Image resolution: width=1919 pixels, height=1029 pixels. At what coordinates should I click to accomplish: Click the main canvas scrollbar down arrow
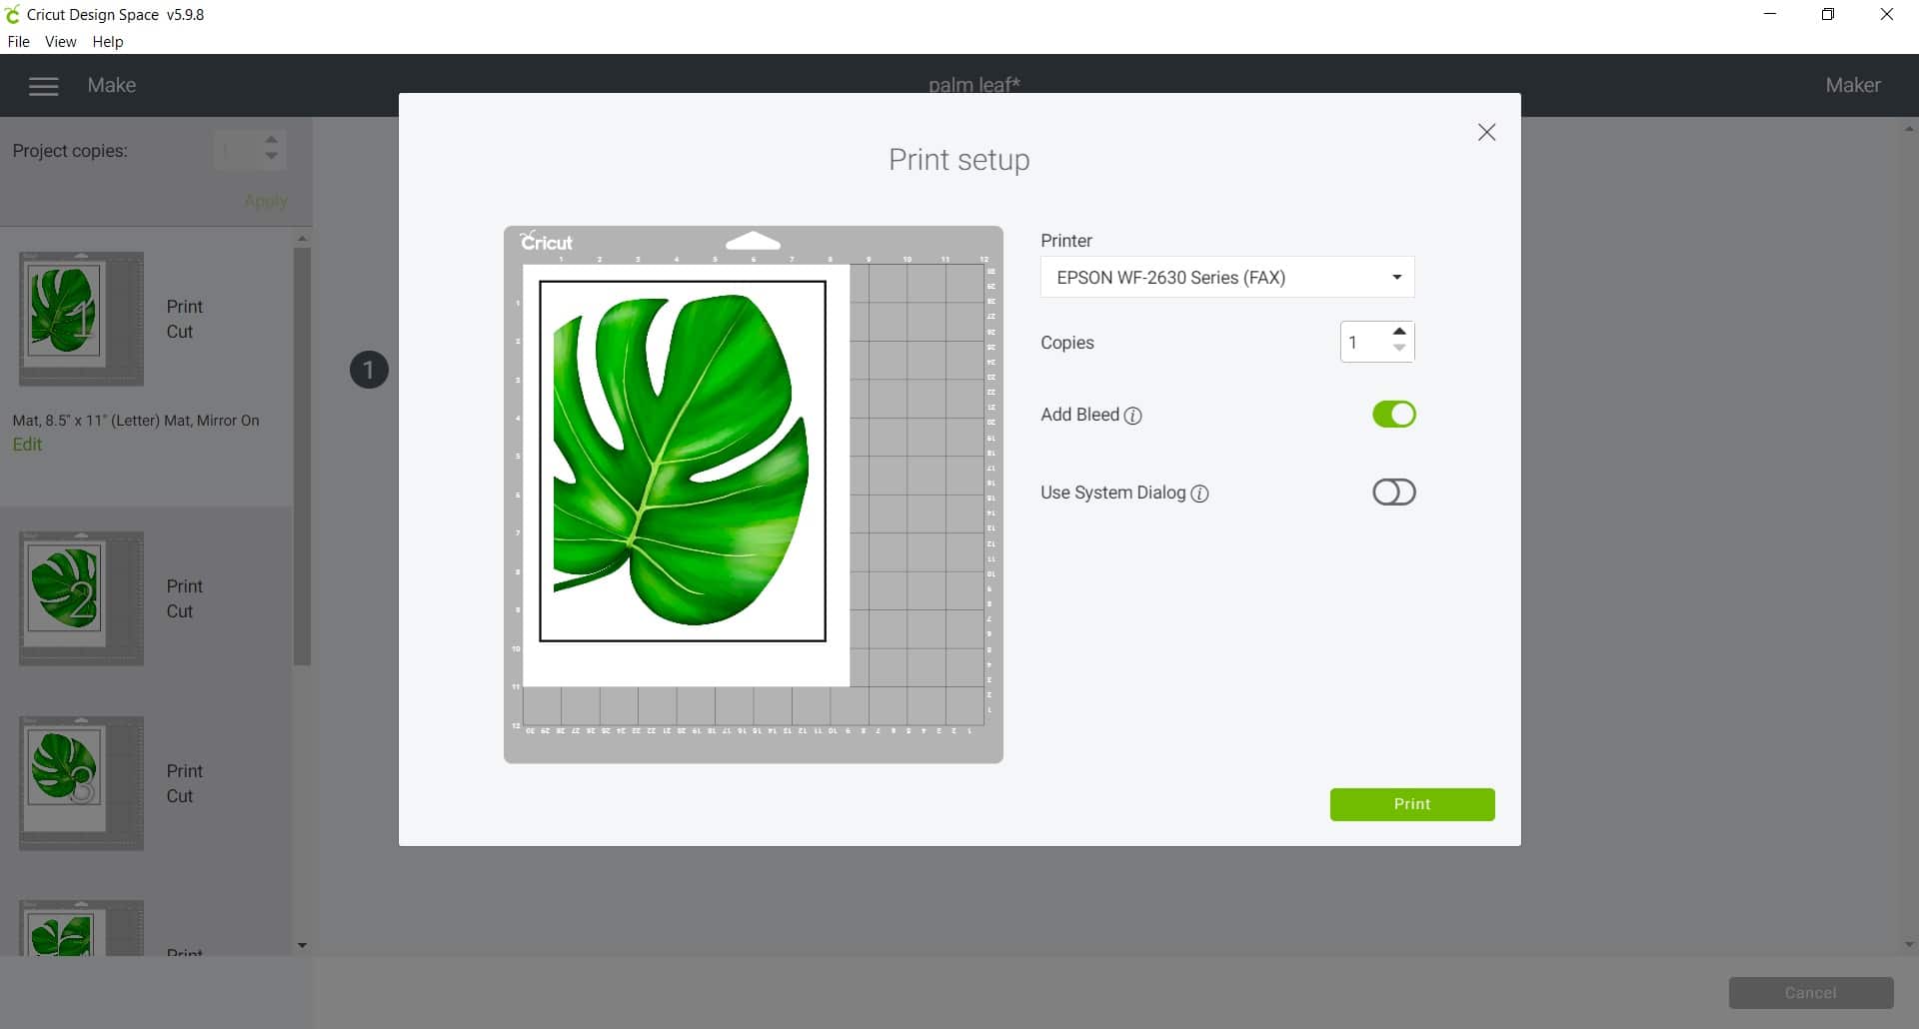point(1909,945)
